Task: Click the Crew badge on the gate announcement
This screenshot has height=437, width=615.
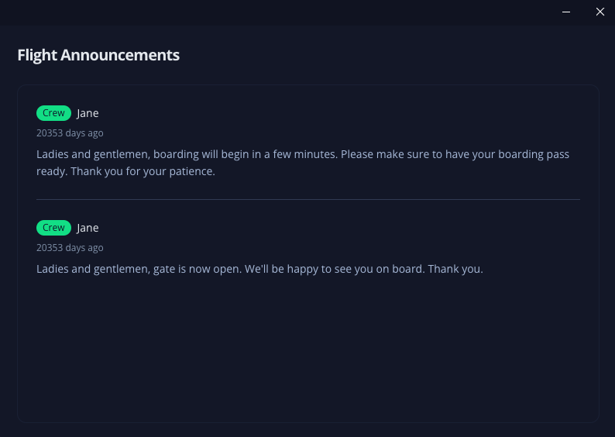Action: coord(53,228)
